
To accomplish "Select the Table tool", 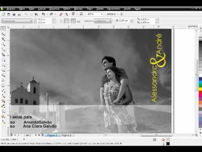I will (x=3, y=86).
